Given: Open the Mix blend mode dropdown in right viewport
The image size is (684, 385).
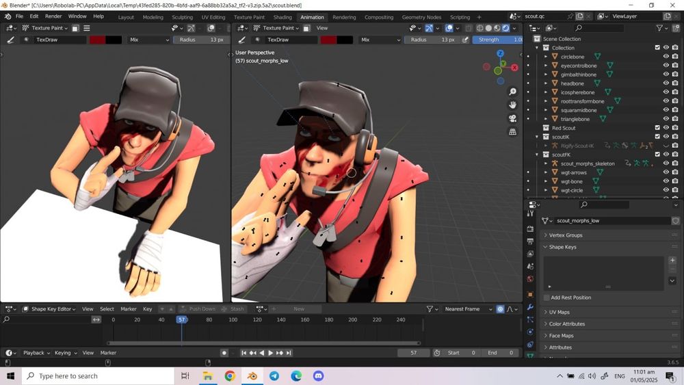Looking at the screenshot, I should pyautogui.click(x=380, y=40).
